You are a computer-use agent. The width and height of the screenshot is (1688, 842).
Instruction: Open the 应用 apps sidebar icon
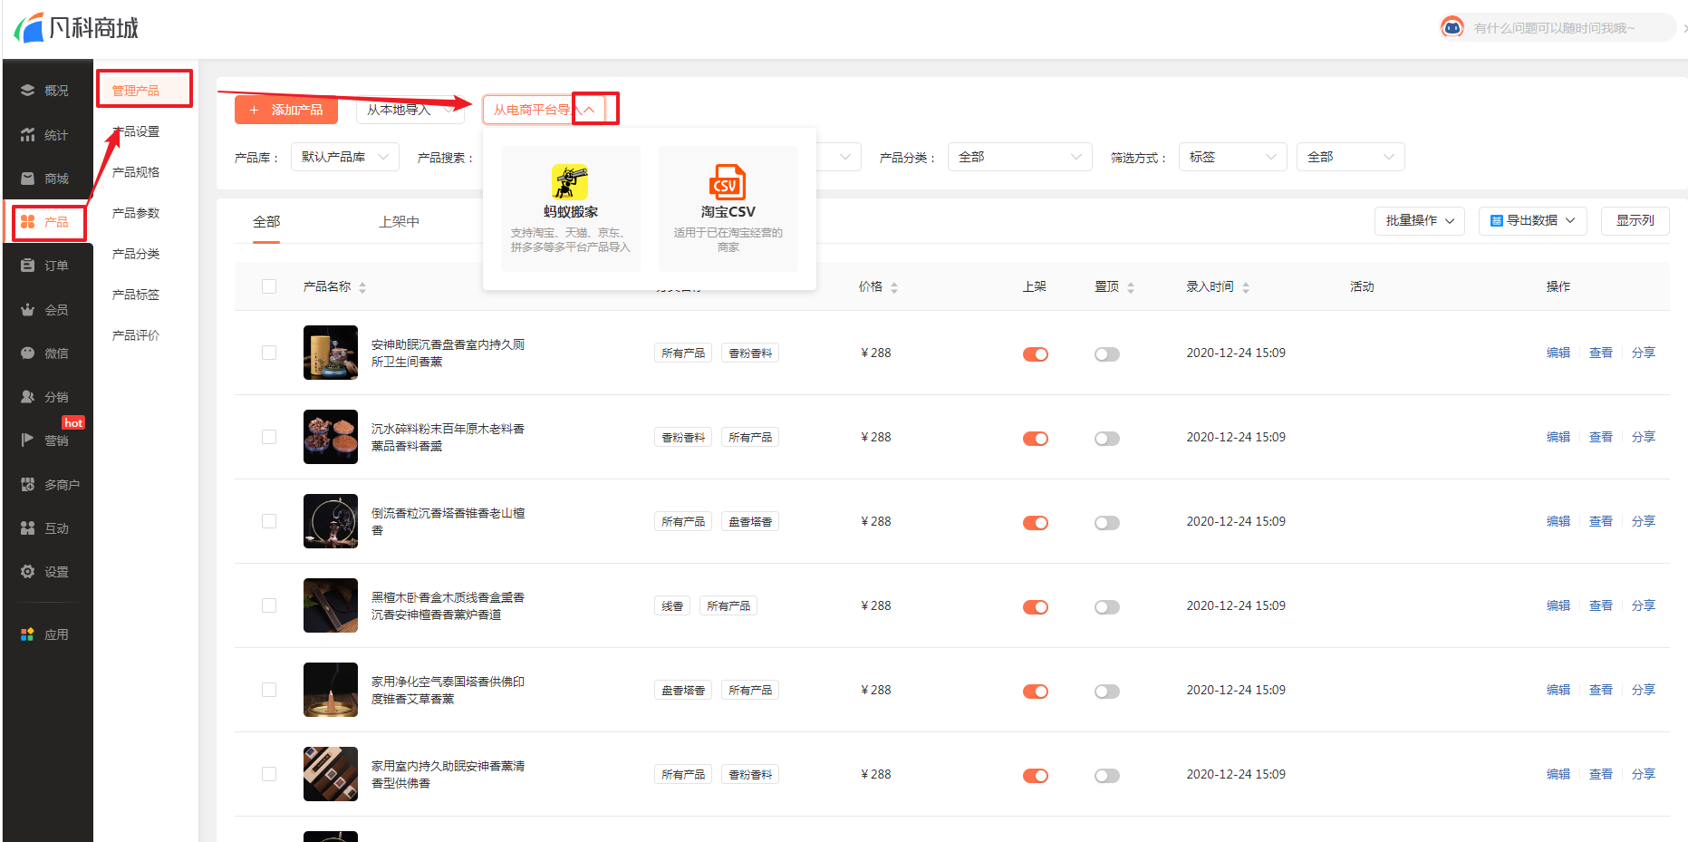point(27,634)
